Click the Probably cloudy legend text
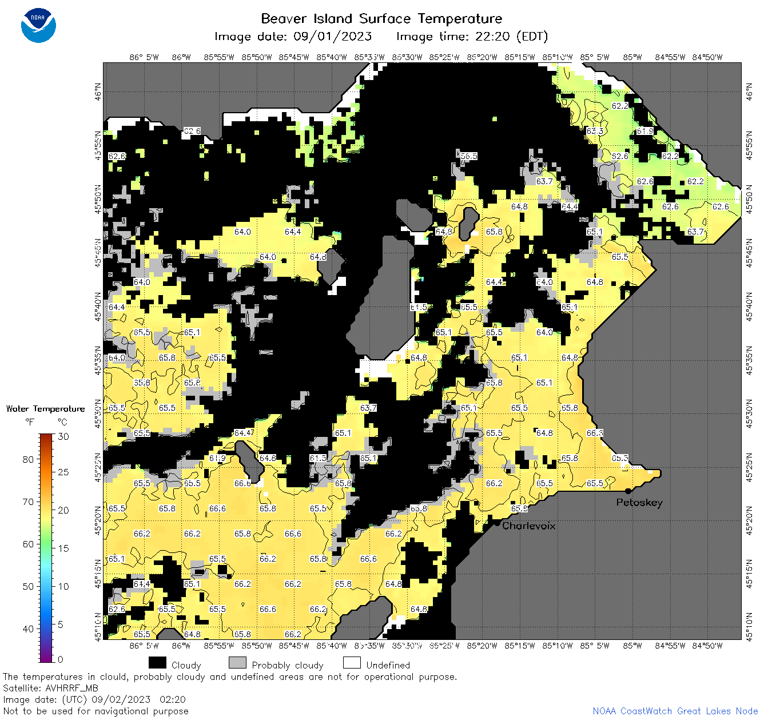The image size is (764, 720). click(288, 665)
